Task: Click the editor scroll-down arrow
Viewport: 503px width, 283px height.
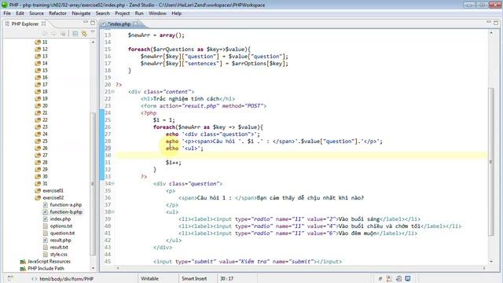Action: point(491,261)
